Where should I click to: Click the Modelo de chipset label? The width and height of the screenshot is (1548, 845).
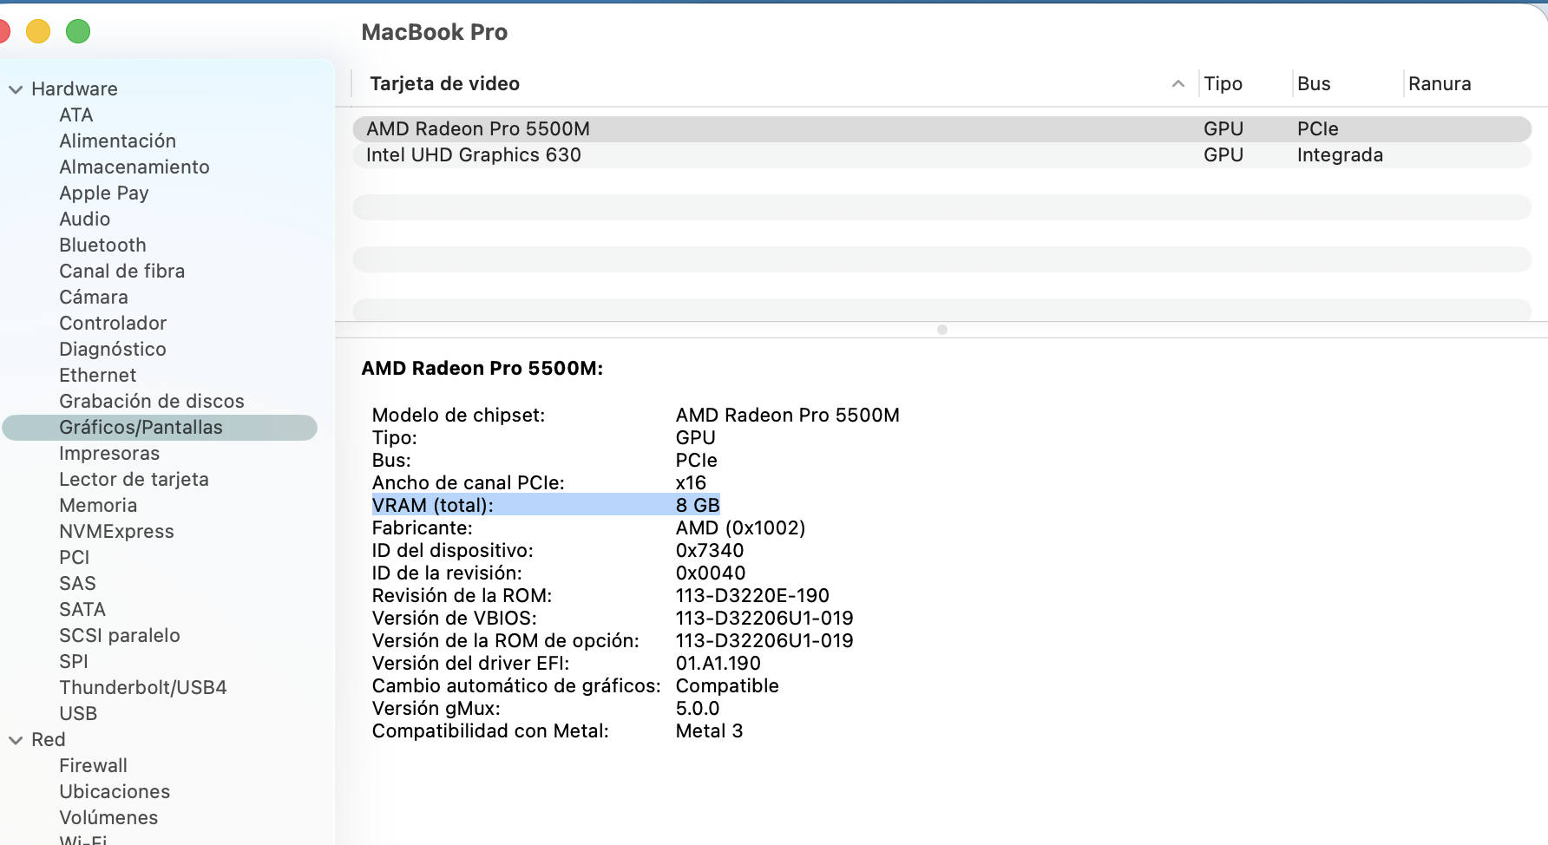(x=458, y=415)
